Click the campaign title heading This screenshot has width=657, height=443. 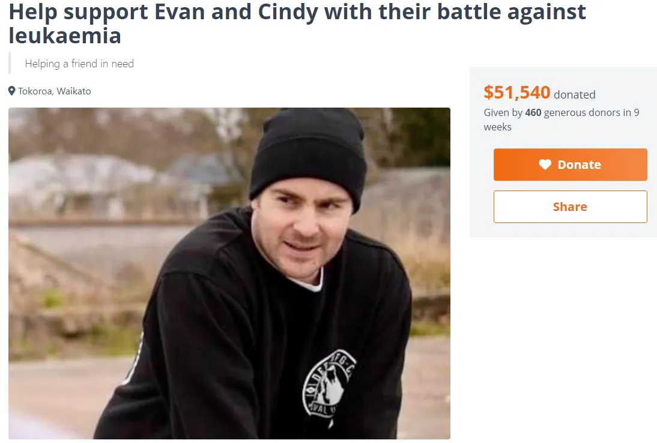[297, 23]
